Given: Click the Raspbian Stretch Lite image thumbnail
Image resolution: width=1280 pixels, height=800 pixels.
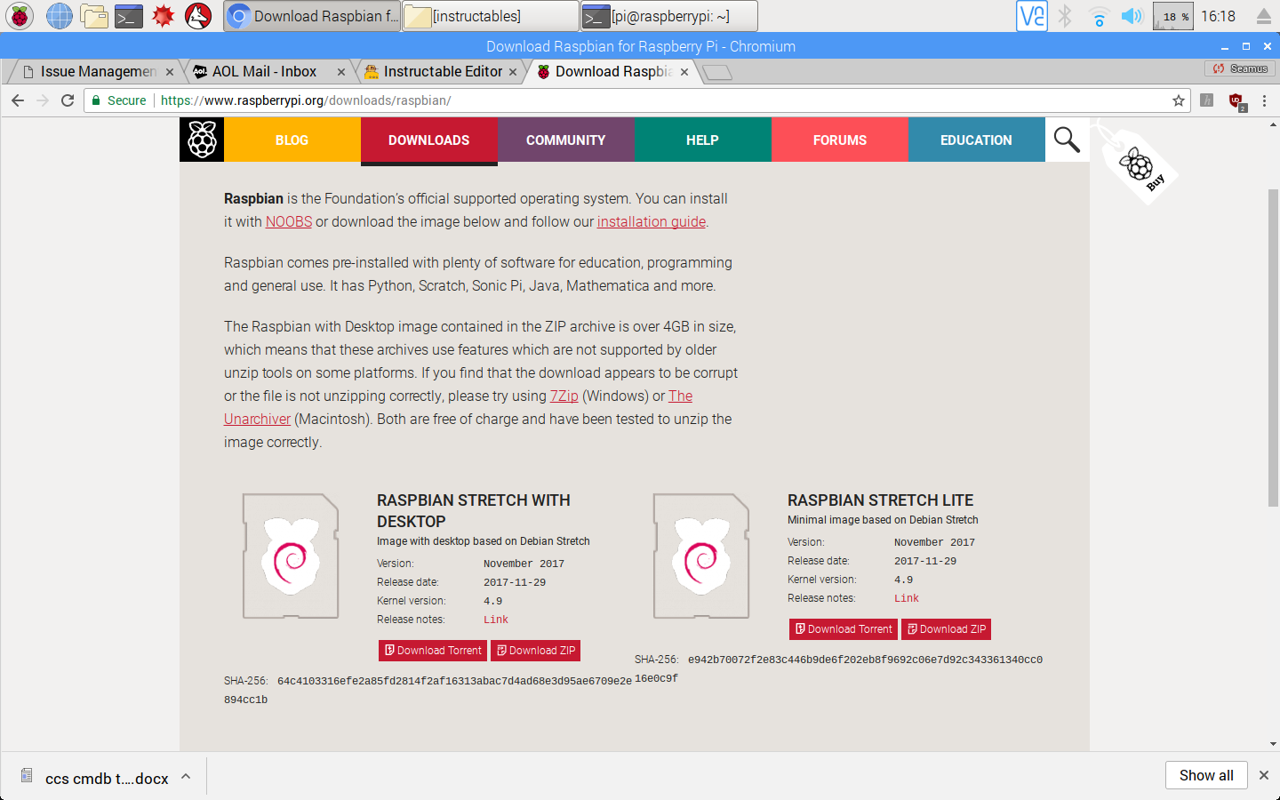Looking at the screenshot, I should point(701,556).
